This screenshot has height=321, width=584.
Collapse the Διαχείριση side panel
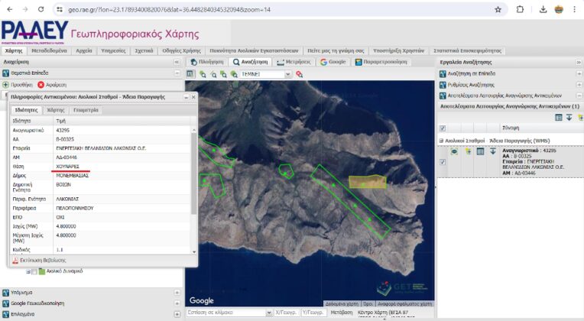[x=177, y=62]
